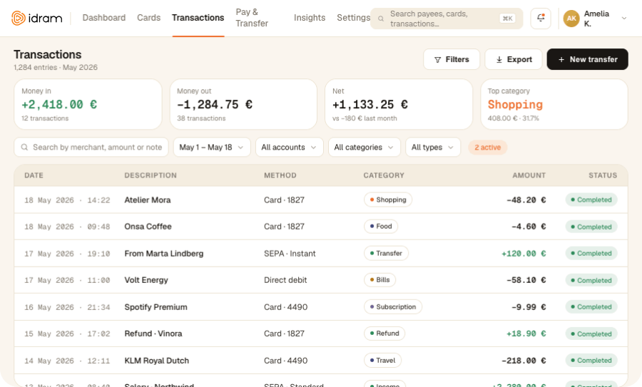Image resolution: width=642 pixels, height=387 pixels.
Task: Open the All types dropdown
Action: [x=433, y=148]
